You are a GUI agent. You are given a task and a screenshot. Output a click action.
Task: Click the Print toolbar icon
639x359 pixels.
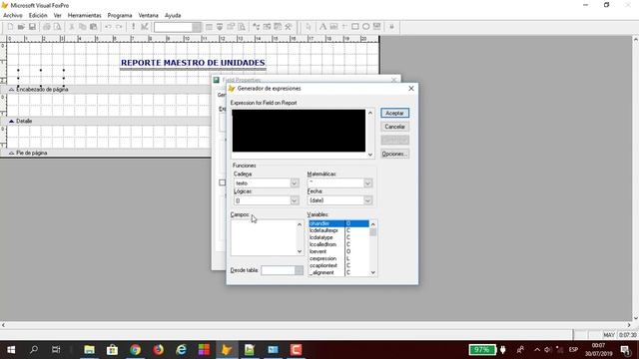(47, 27)
